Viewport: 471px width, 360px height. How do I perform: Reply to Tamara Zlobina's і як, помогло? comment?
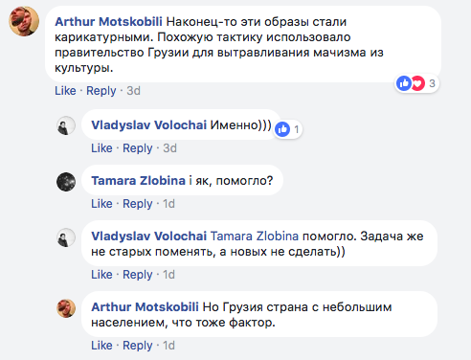[138, 204]
